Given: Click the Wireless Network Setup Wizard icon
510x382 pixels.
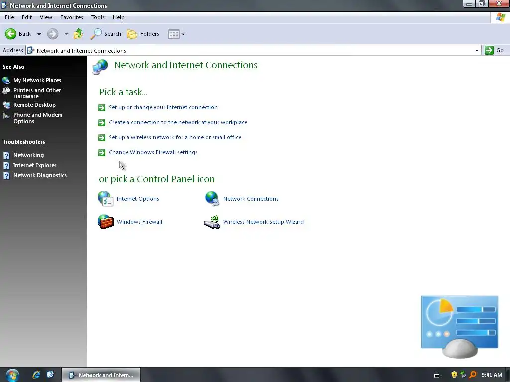Looking at the screenshot, I should 212,222.
